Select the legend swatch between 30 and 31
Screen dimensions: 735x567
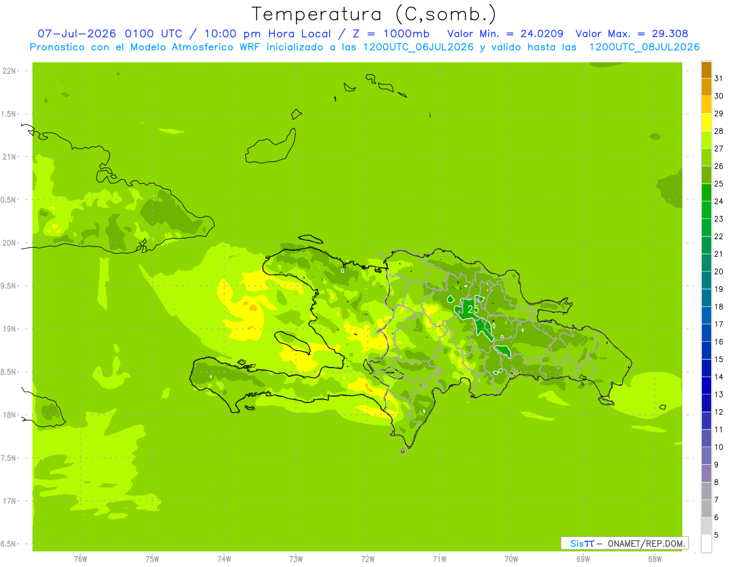706,87
